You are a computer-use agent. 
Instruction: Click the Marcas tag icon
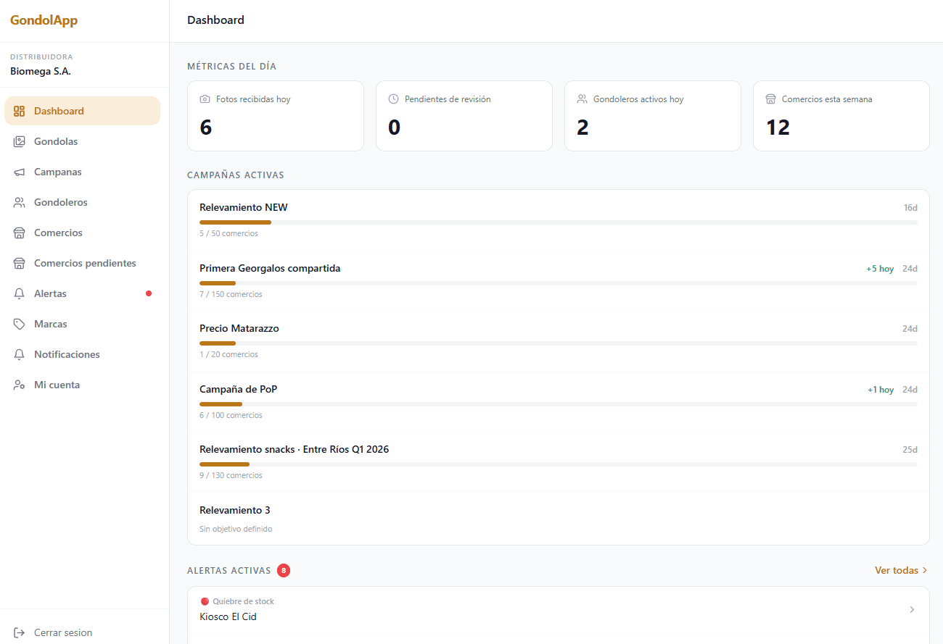(x=20, y=324)
